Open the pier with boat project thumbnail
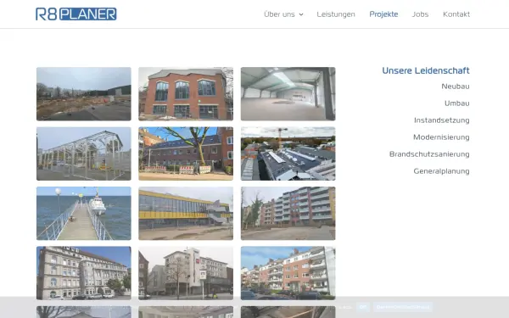Image resolution: width=509 pixels, height=318 pixels. (x=84, y=213)
